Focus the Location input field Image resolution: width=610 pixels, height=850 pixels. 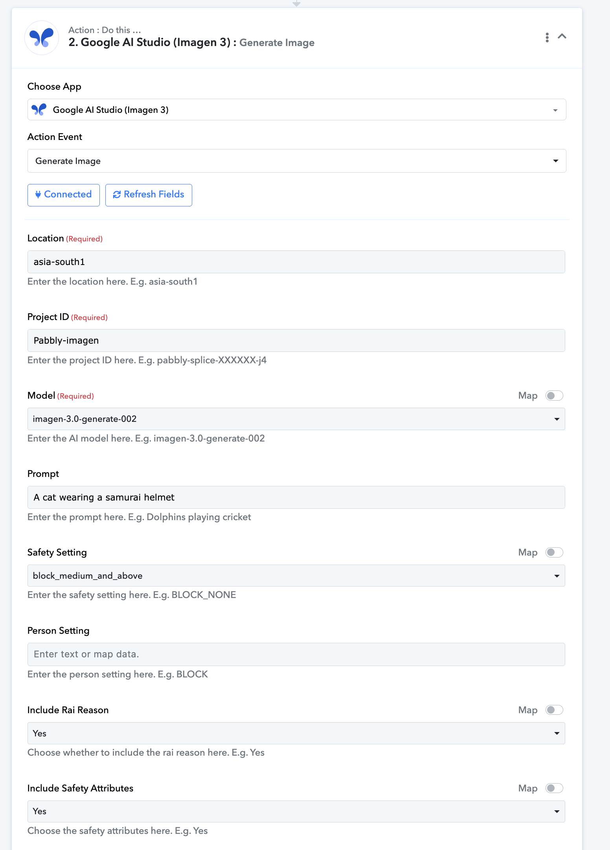[296, 262]
